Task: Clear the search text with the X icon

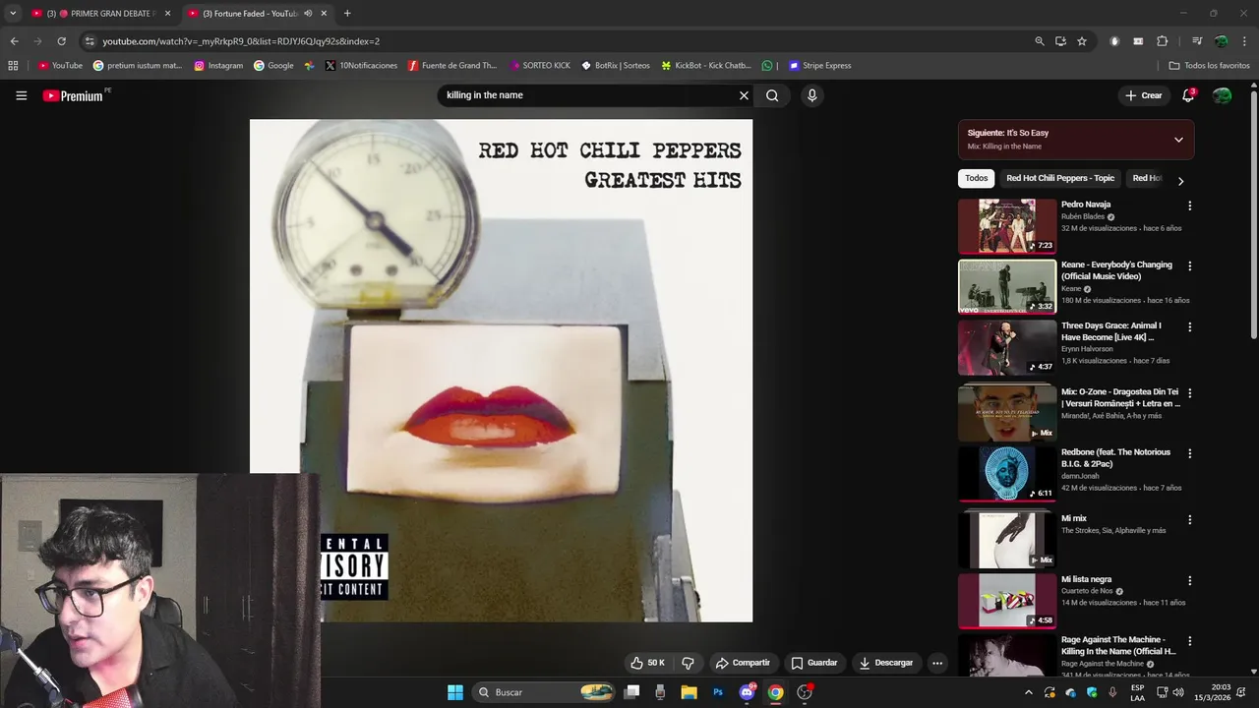Action: coord(744,95)
